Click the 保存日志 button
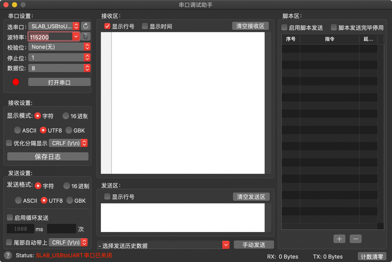 point(48,156)
